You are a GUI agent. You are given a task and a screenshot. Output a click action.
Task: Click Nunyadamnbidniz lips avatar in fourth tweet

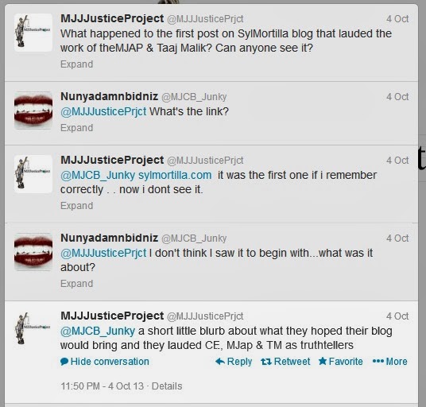pos(33,252)
